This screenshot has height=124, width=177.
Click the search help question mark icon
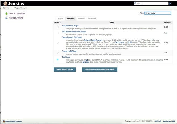(170, 3)
